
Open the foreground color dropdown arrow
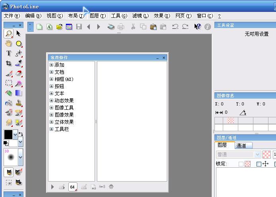pos(15,134)
